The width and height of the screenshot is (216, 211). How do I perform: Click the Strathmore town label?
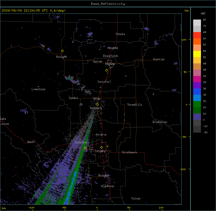tap(129, 152)
